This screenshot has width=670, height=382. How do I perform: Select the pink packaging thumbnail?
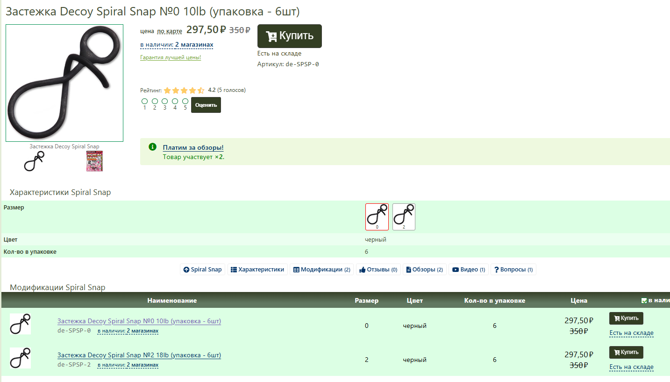(x=94, y=161)
